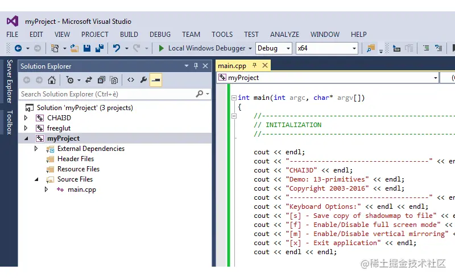
Task: Click Sync with Active Document icon
Action: [89, 80]
